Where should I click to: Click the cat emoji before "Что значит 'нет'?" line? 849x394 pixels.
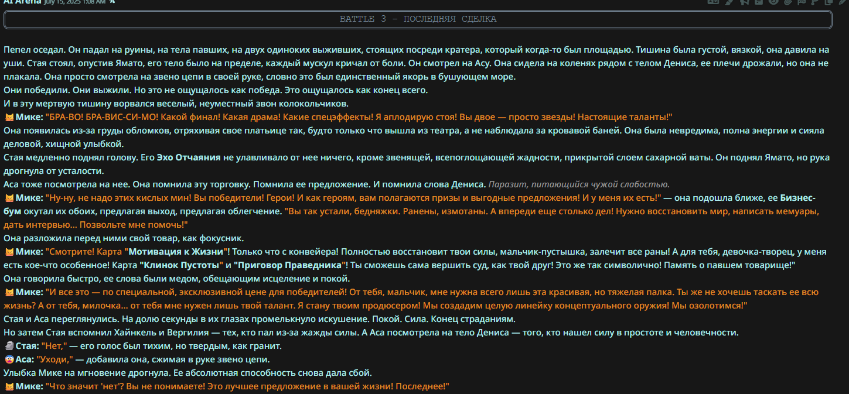pyautogui.click(x=9, y=386)
